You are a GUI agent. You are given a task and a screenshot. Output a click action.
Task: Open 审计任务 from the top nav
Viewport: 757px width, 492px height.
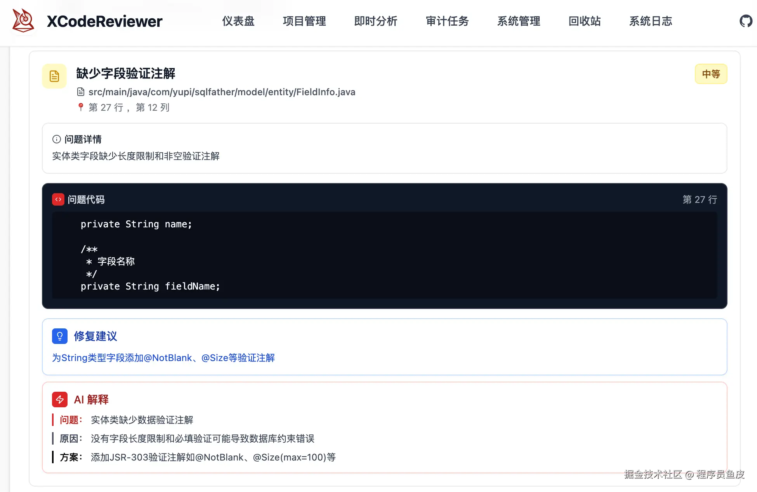coord(447,21)
